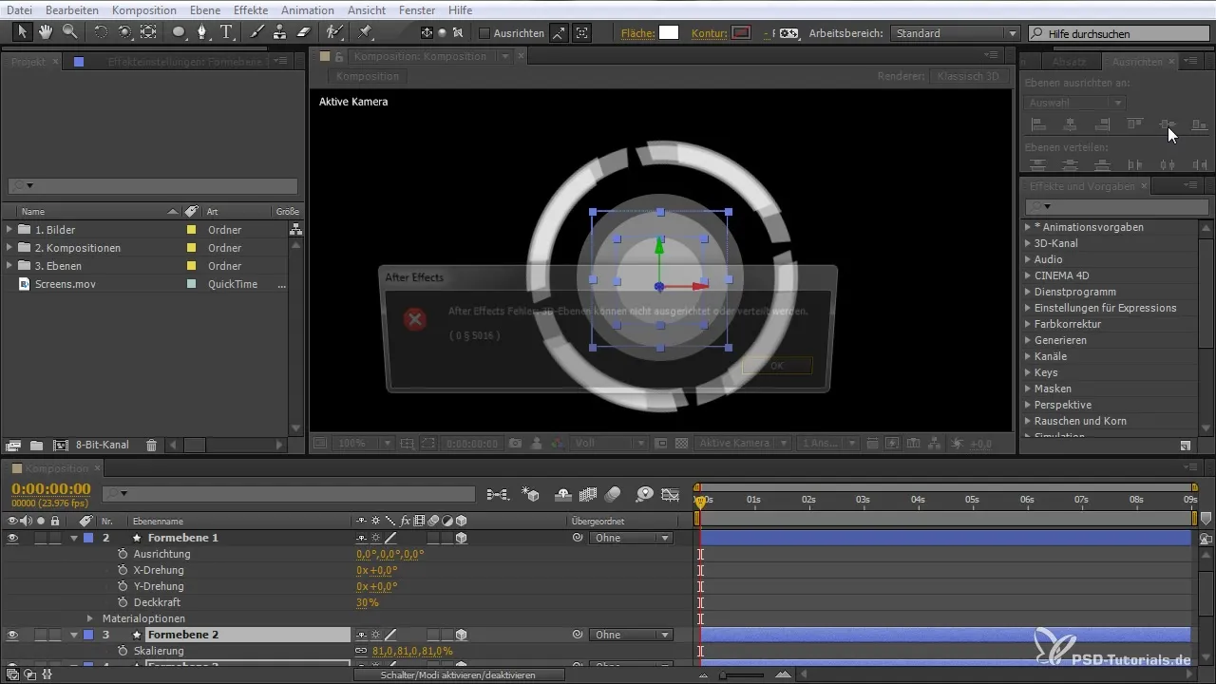Viewport: 1216px width, 684px height.
Task: Toggle stopwatch for Deckkraft property
Action: click(x=123, y=602)
